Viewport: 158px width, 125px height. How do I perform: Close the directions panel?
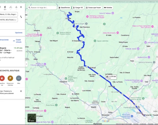coord(21,7)
